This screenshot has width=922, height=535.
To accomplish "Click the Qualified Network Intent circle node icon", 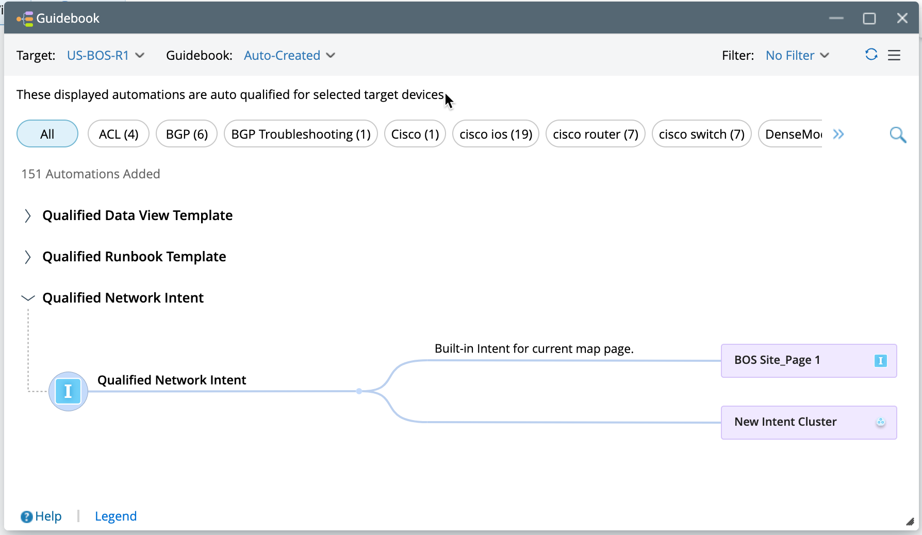I will (x=68, y=391).
